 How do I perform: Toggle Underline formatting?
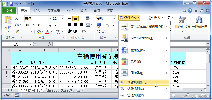click(39, 25)
